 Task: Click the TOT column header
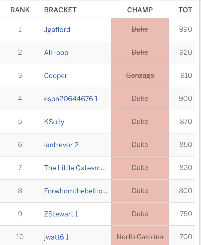185,10
